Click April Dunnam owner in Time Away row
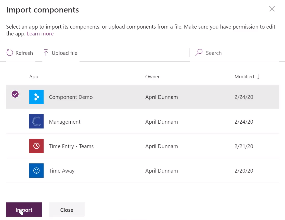The width and height of the screenshot is (285, 220). click(162, 171)
